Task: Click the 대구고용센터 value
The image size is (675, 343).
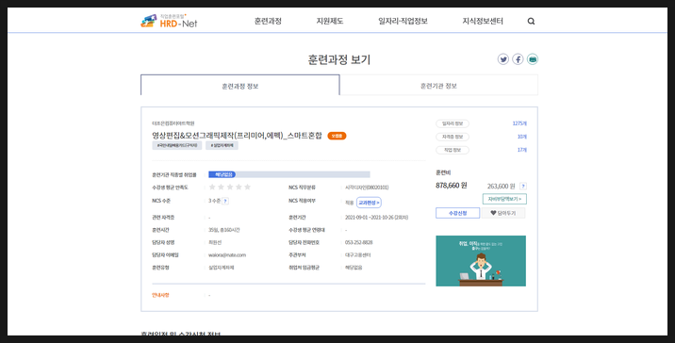Action: [357, 255]
